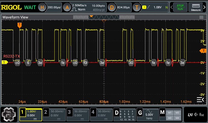Tap the 1.02ms time axis label
The image size is (208, 123).
pyautogui.click(x=124, y=102)
